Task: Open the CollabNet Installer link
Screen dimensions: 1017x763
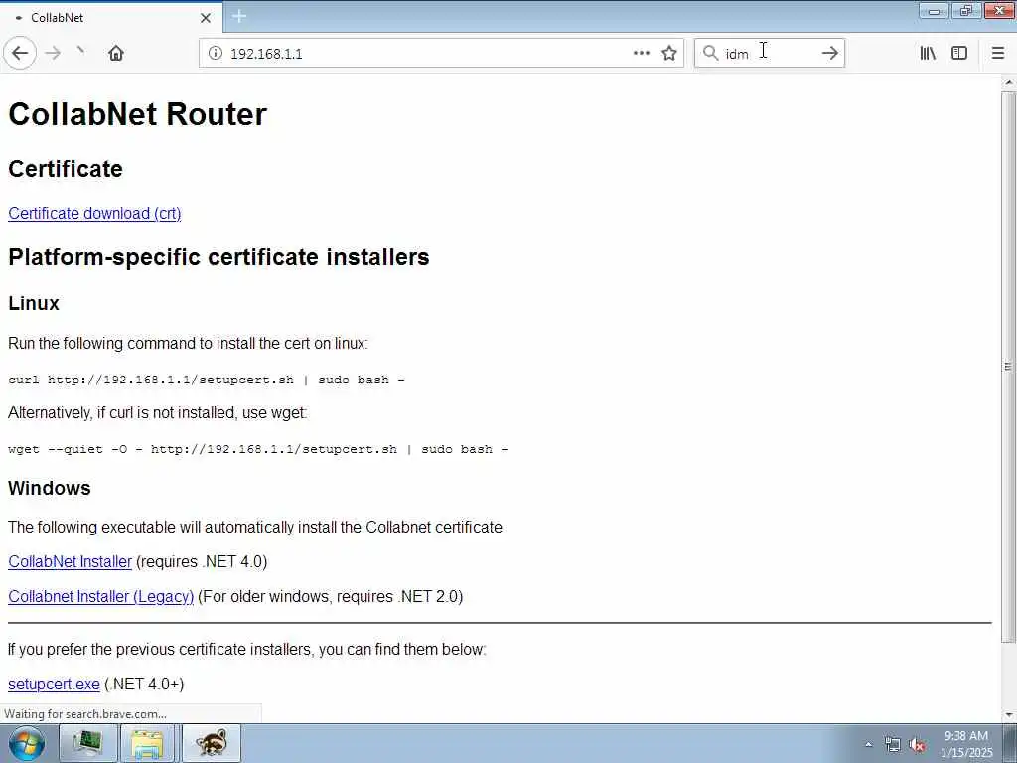Action: (71, 561)
